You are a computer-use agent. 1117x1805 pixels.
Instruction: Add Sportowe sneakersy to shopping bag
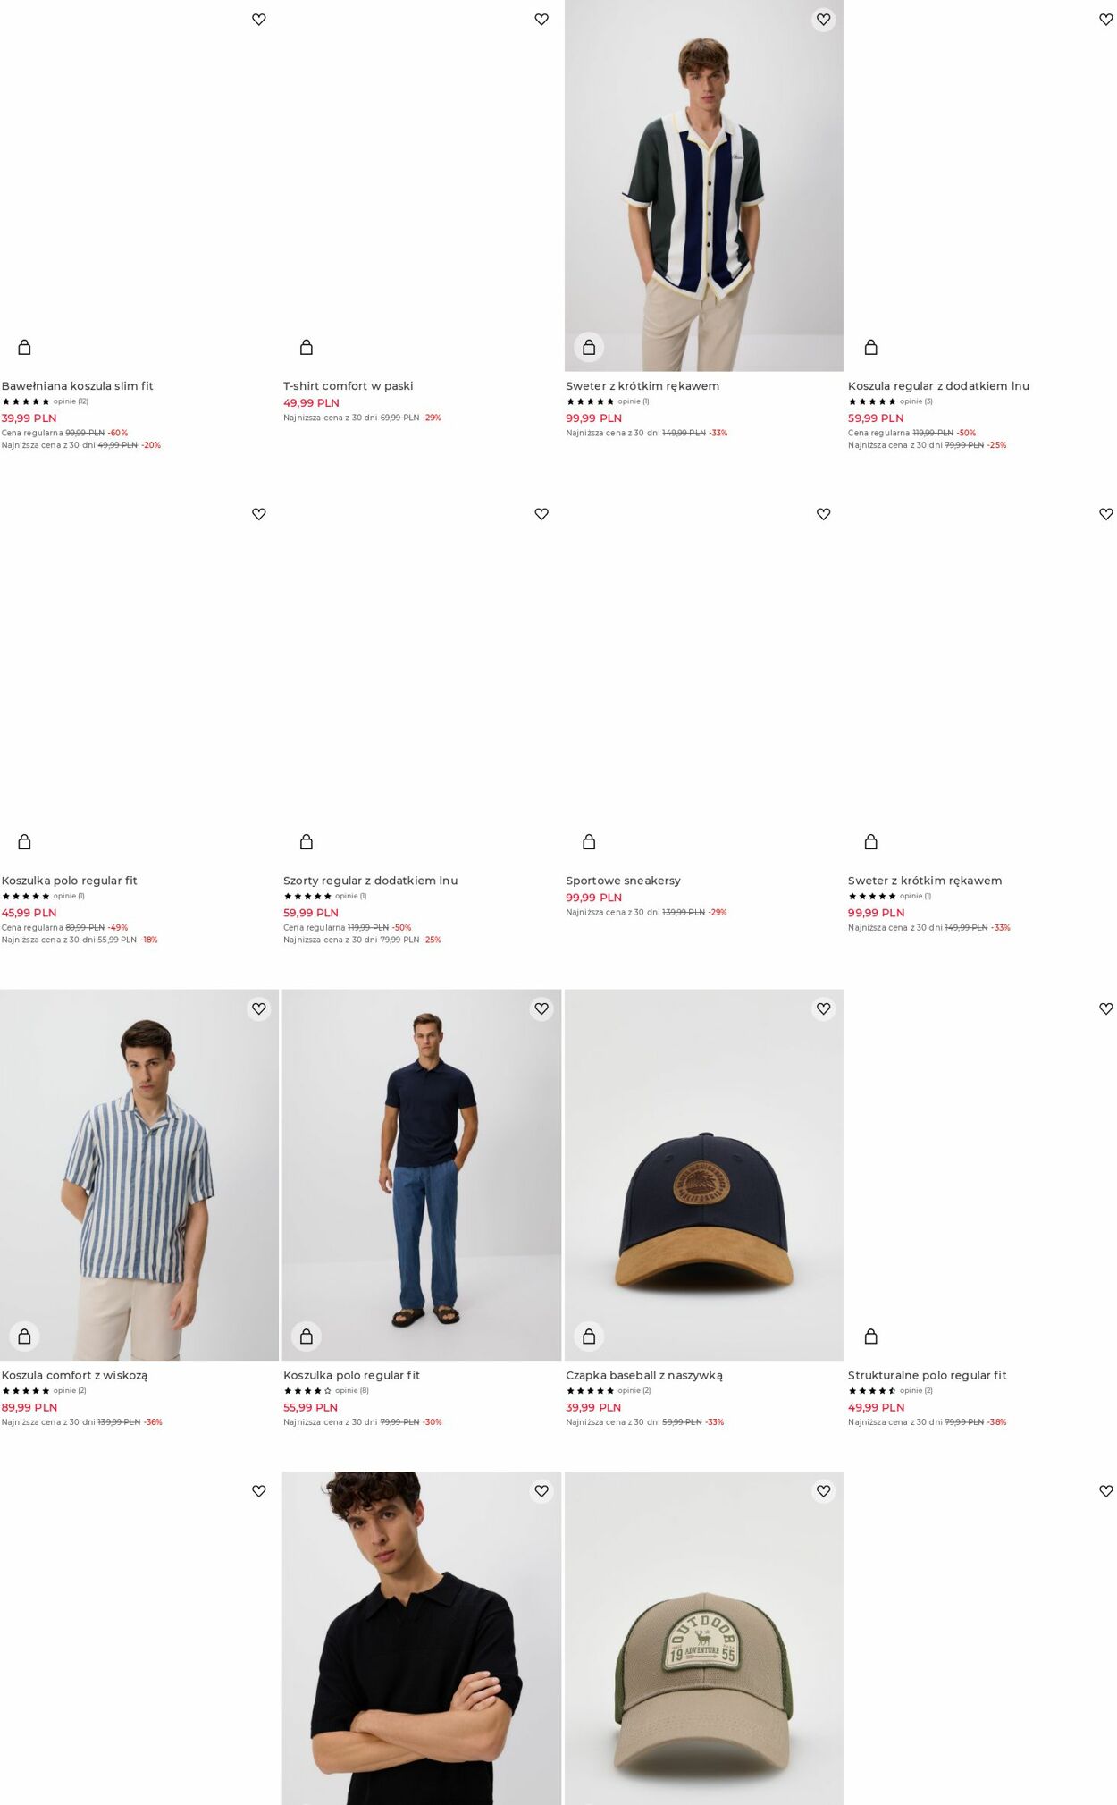pos(589,841)
